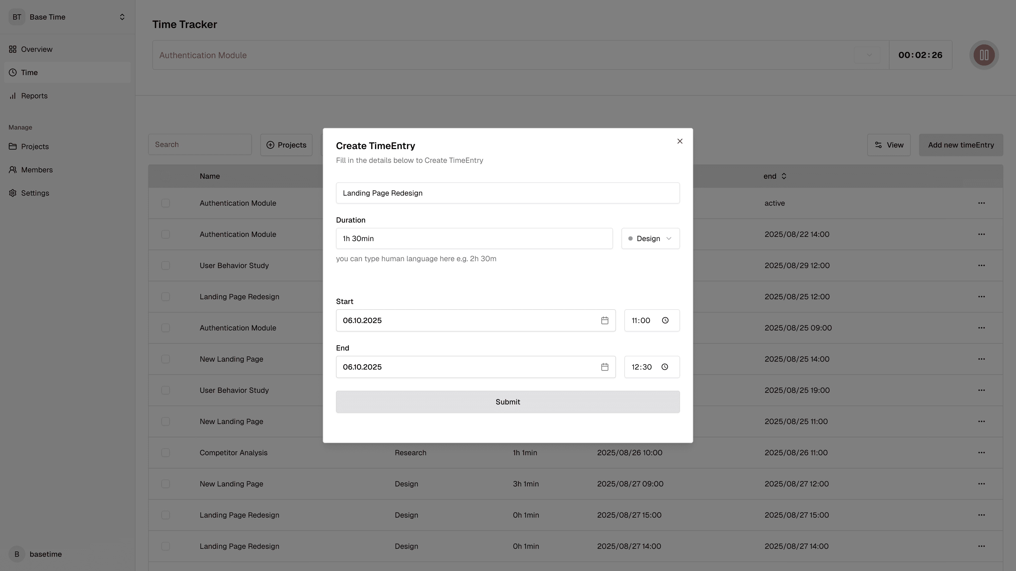Viewport: 1016px width, 571px height.
Task: Click the clock icon beside 12:30
Action: [x=665, y=367]
